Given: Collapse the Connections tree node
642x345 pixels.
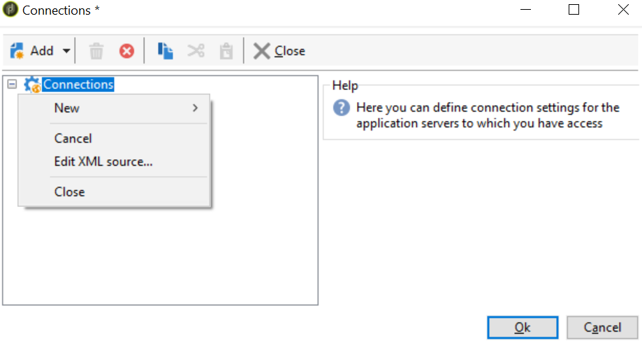Looking at the screenshot, I should point(12,85).
